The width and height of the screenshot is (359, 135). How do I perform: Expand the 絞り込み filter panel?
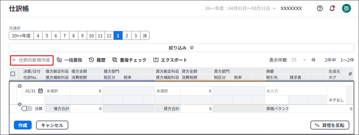(x=181, y=48)
